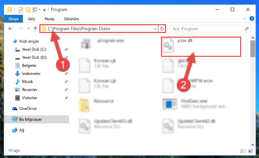259x158 pixels.
Task: Click the Properties checkmark icon in title bar
Action: [21, 10]
